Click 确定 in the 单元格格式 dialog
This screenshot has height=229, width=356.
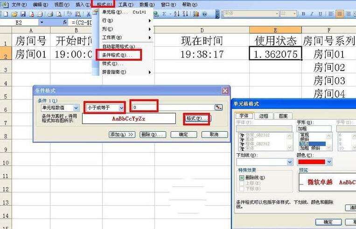tap(328, 222)
